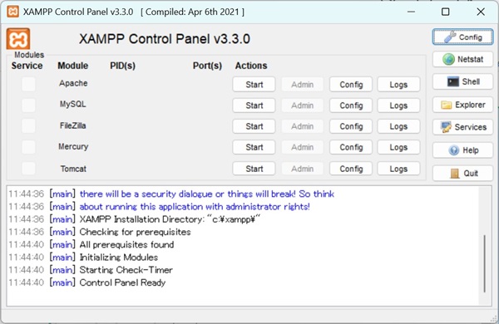499x324 pixels.
Task: Open the Mercury Logs menu
Action: (398, 148)
